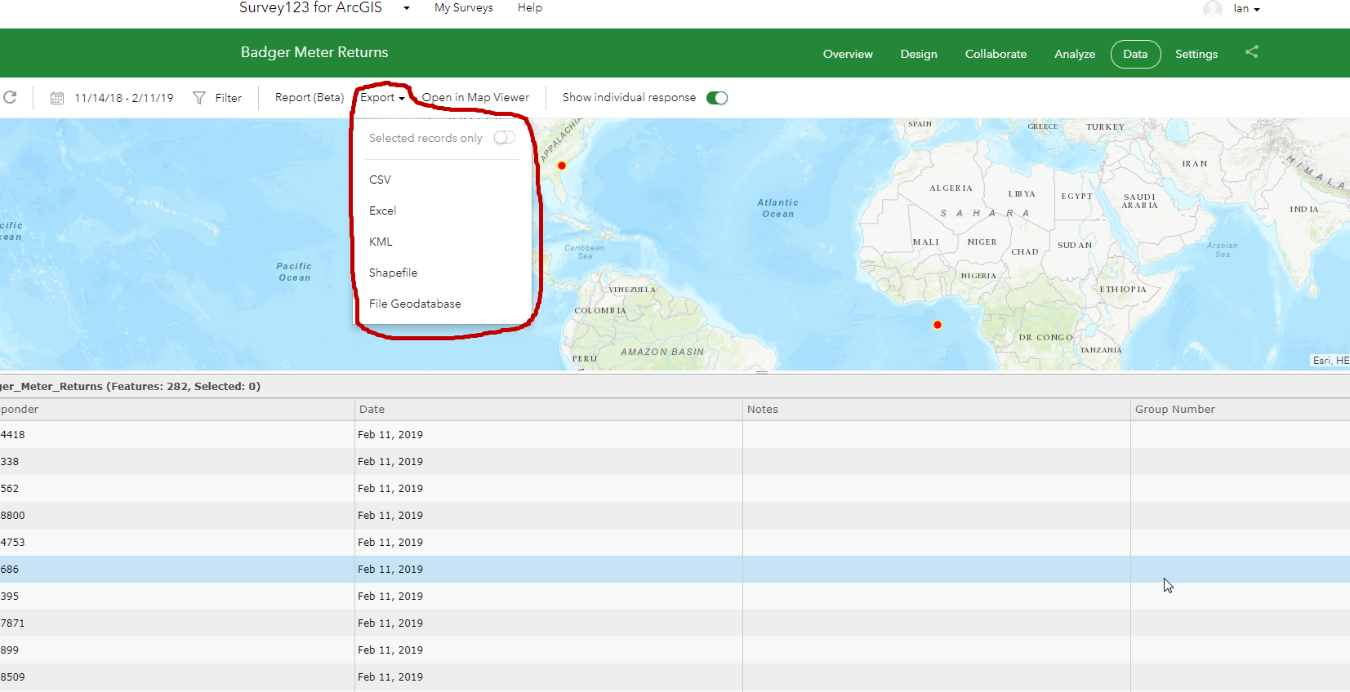Click the Group Number column header
Screen dimensions: 1350x692
1241,410
